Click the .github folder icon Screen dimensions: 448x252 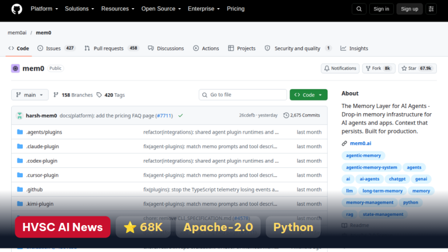pos(20,190)
